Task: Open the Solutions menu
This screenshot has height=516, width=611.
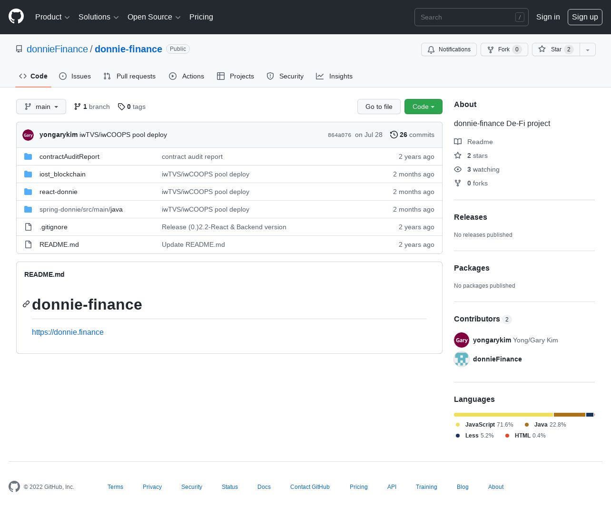Action: [99, 17]
